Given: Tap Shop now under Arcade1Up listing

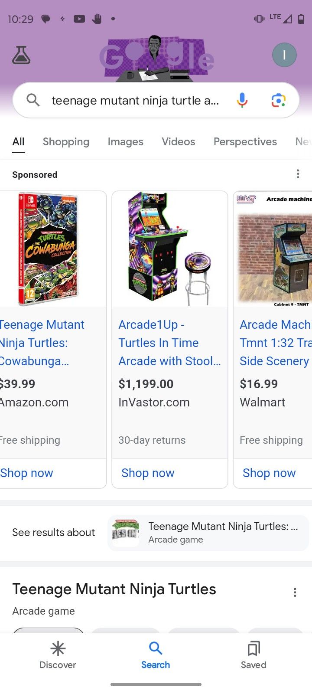Looking at the screenshot, I should pos(148,473).
